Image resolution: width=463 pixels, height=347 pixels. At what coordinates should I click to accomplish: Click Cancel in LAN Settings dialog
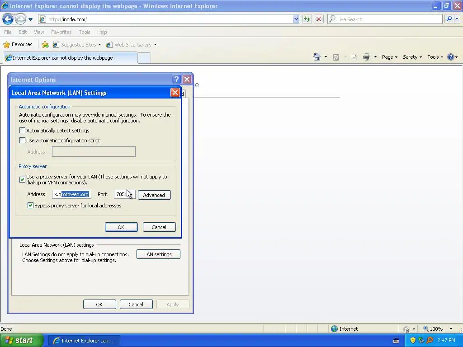[x=159, y=227]
